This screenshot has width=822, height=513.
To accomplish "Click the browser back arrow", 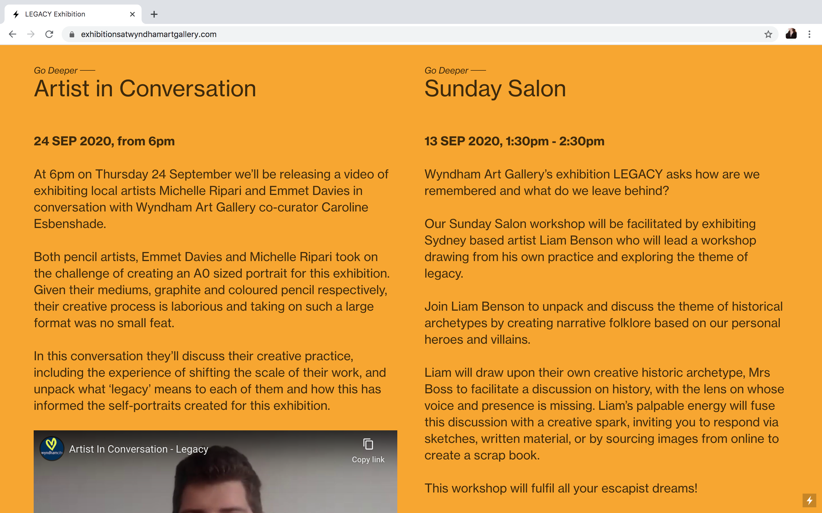I will coord(13,34).
